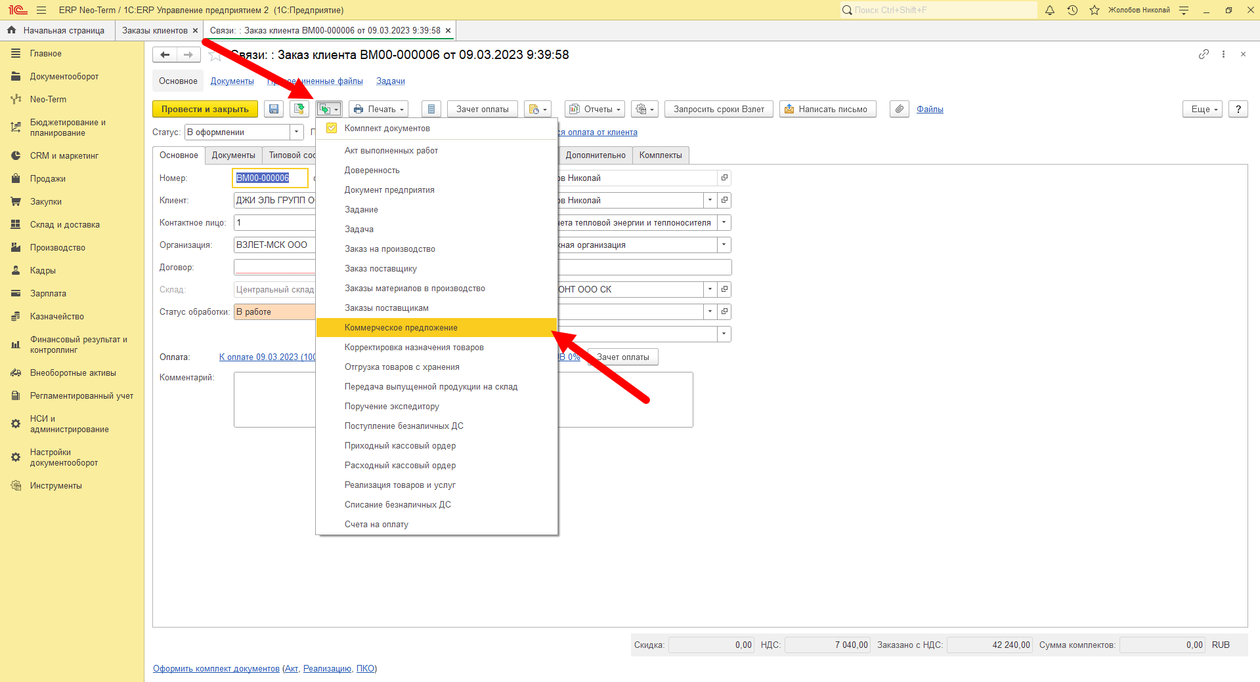
Task: Switch to the Комплекты tab
Action: [661, 155]
